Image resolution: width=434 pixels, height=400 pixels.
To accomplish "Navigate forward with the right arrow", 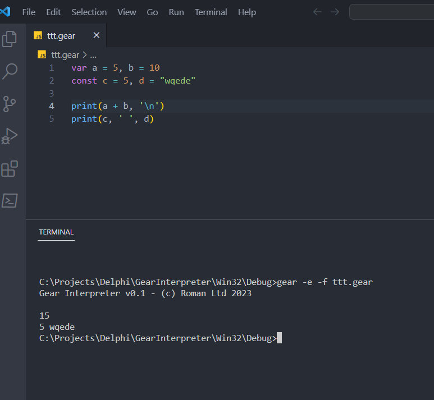I will click(x=335, y=12).
